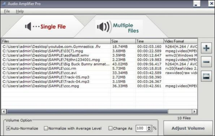The image size is (215, 136).
Task: Select the ccc.rm file row
Action: point(99,68)
